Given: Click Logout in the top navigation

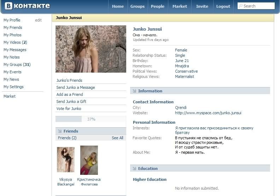Looking at the screenshot, I should (x=223, y=6).
